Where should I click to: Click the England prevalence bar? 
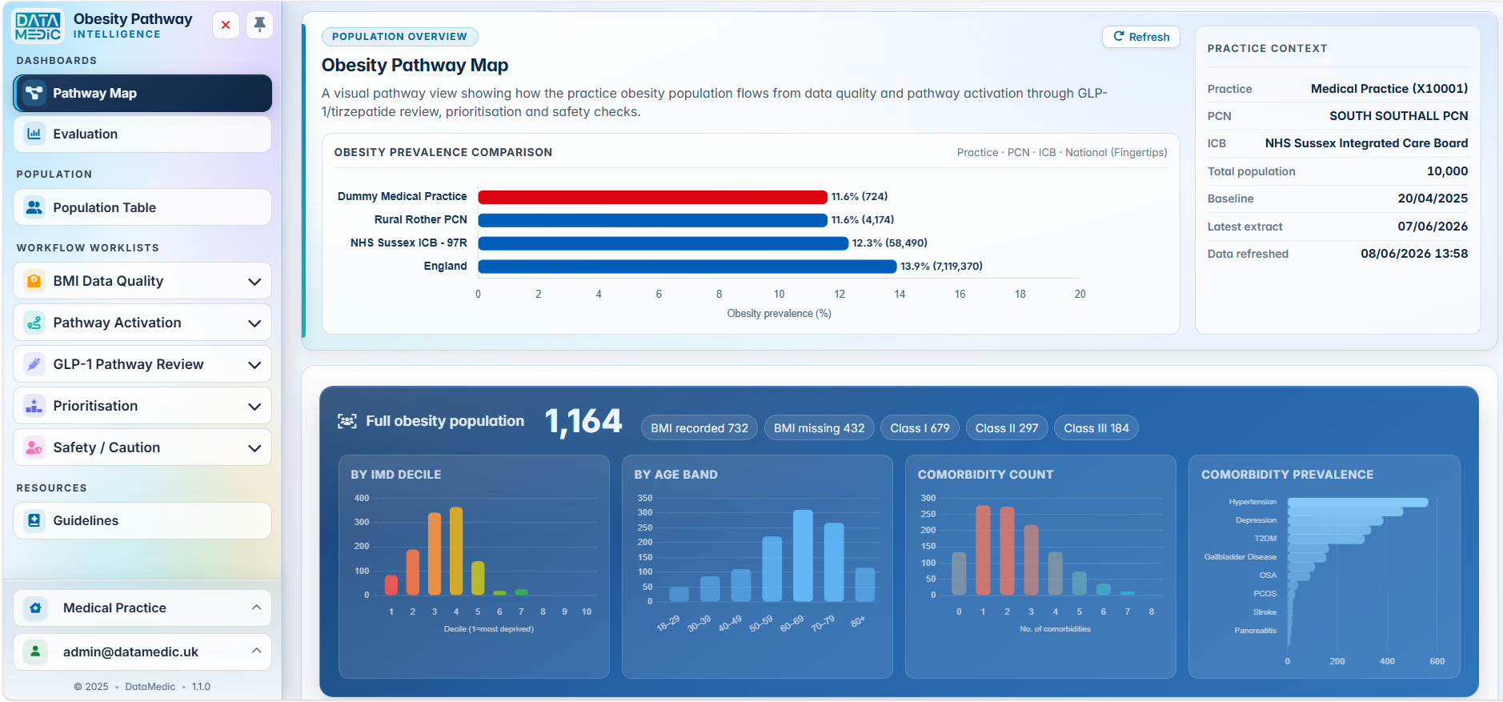coord(687,267)
